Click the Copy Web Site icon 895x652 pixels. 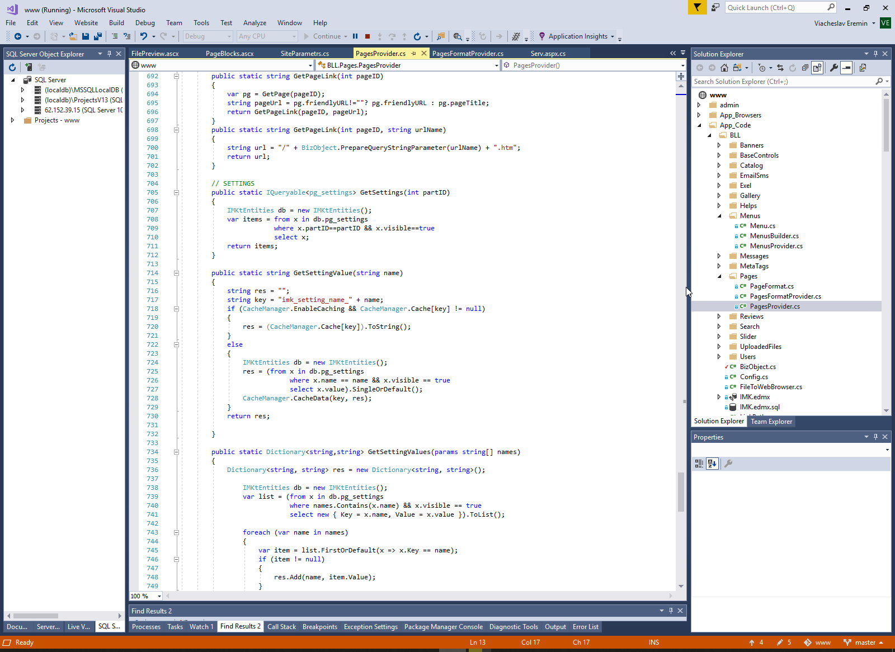(x=863, y=68)
